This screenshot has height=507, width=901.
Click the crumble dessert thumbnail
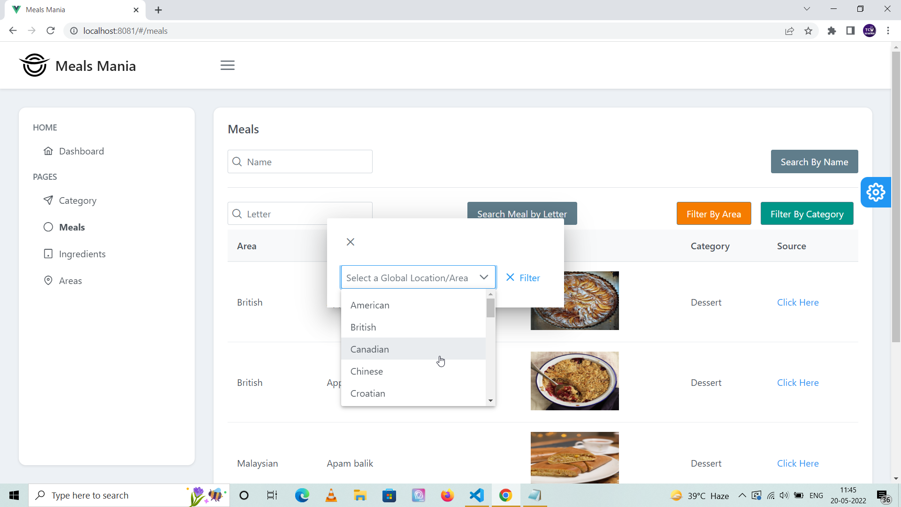(x=574, y=381)
